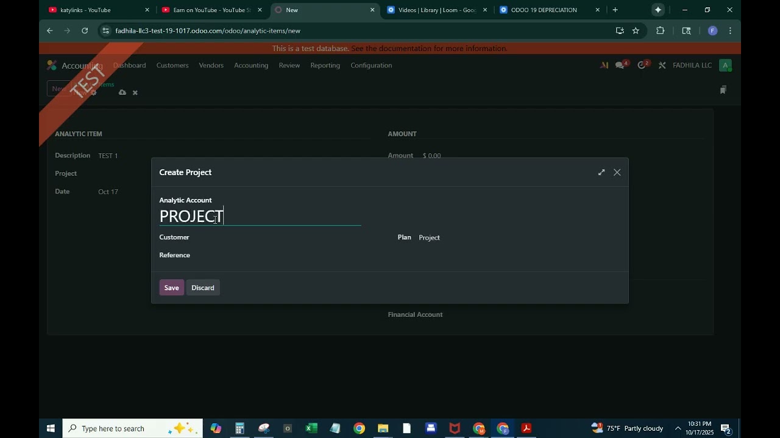Click the Gemini sparkle icon in title bar

(x=658, y=10)
